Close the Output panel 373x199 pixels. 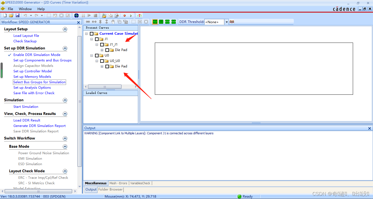click(x=370, y=128)
